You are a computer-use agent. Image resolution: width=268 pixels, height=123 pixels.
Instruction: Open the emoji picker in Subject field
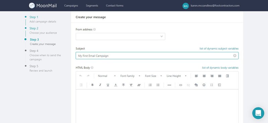coord(235,56)
